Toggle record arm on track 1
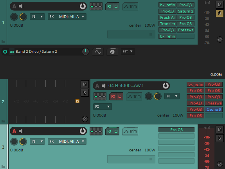This screenshot has width=225, height=169. [x=14, y=6]
